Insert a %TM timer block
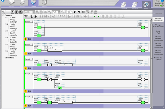 tap(77, 16)
